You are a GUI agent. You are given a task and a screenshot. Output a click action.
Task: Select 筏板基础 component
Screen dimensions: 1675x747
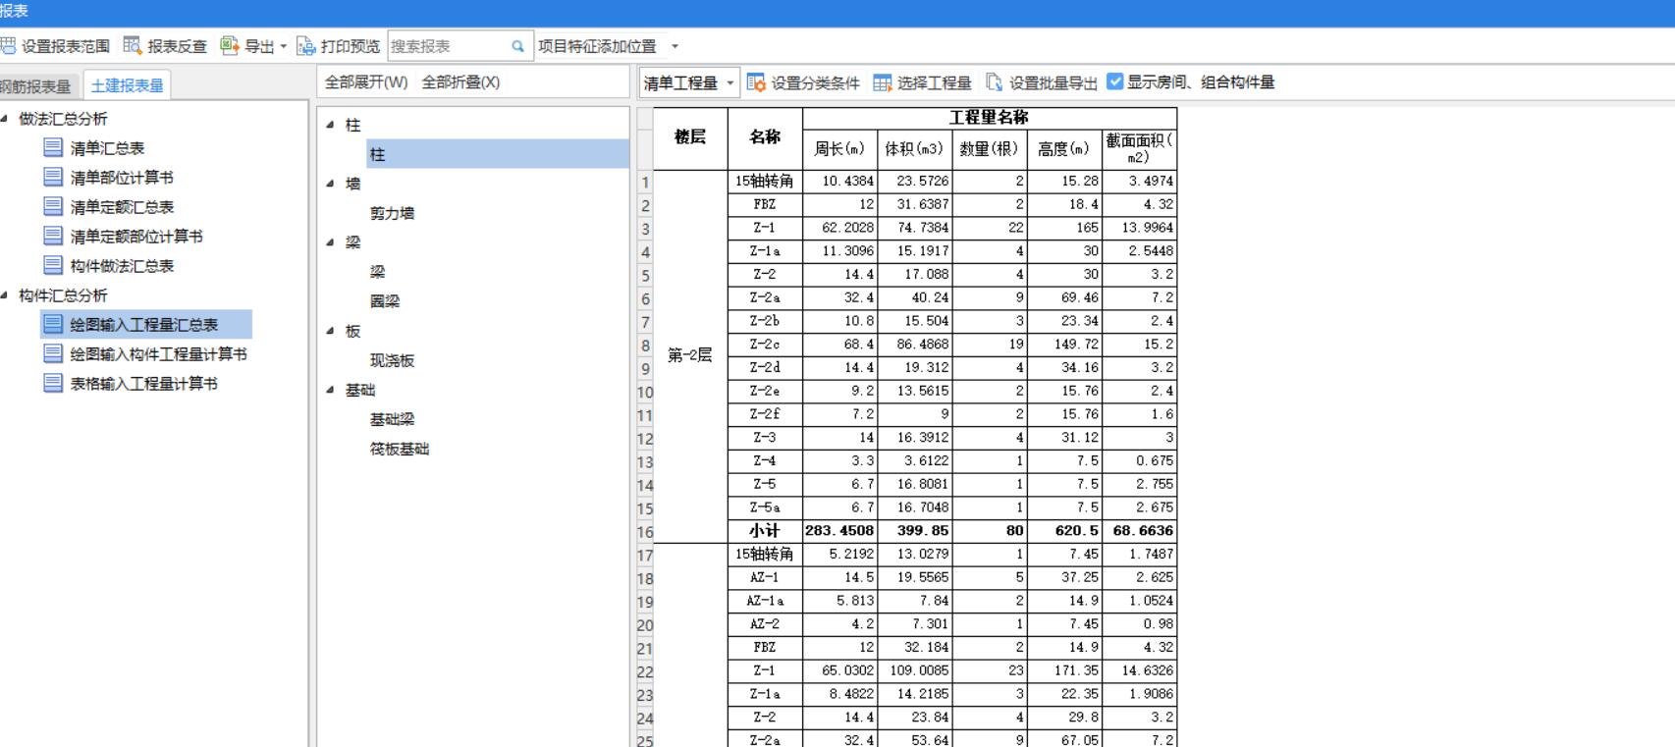(x=400, y=449)
